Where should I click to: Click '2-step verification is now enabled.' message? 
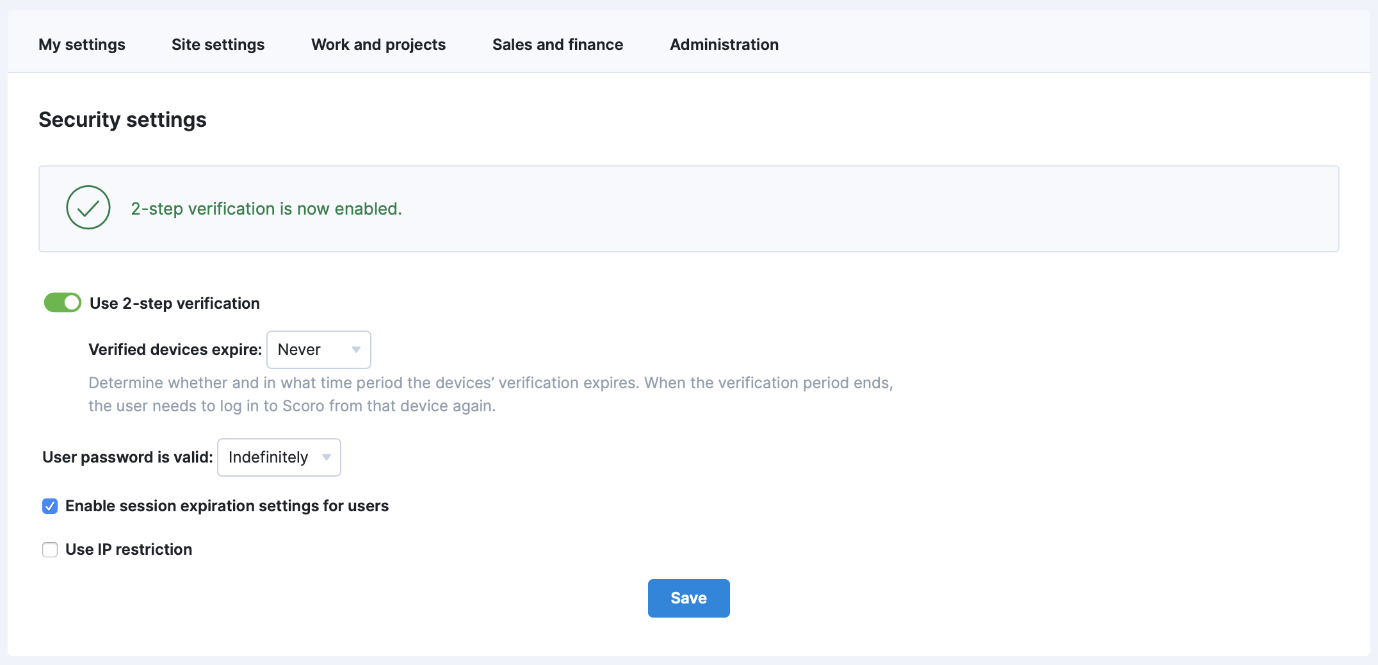pyautogui.click(x=266, y=209)
